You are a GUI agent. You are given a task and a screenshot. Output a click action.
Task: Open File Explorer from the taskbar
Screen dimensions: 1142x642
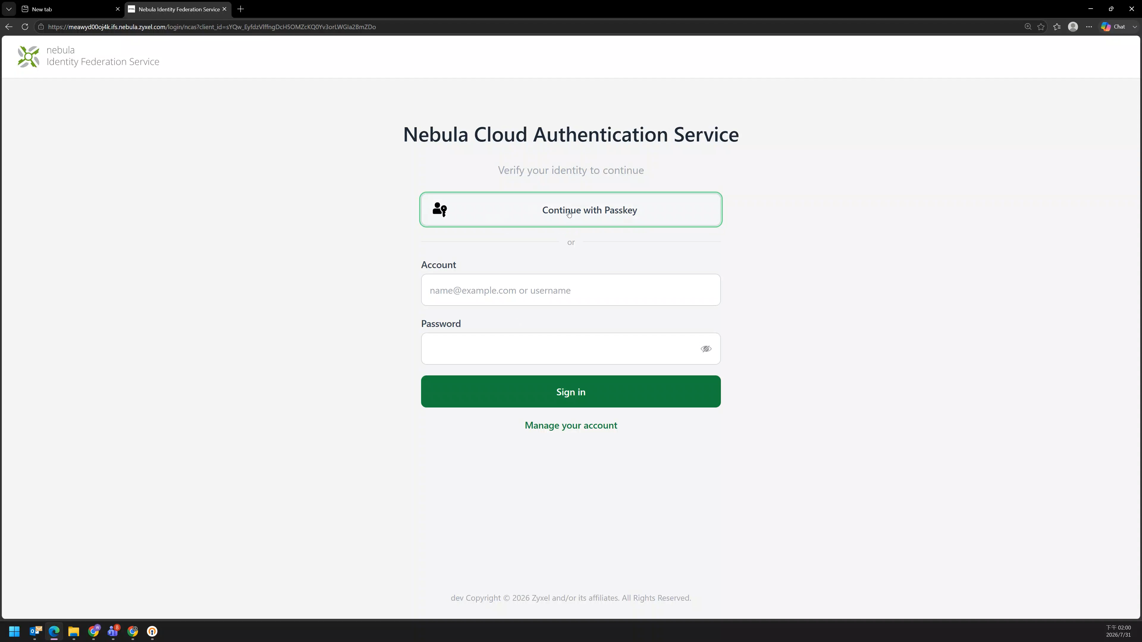click(x=73, y=631)
